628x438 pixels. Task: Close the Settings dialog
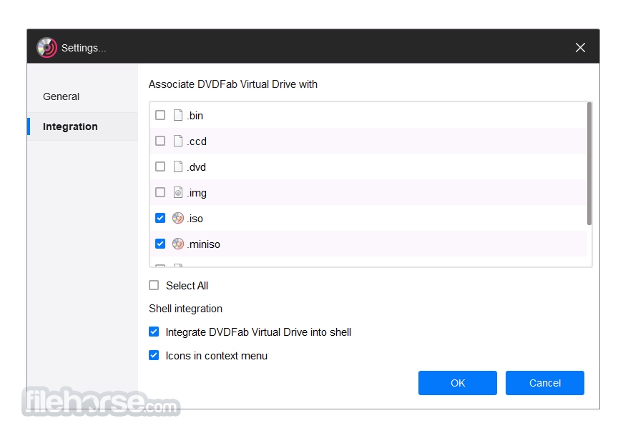(580, 48)
